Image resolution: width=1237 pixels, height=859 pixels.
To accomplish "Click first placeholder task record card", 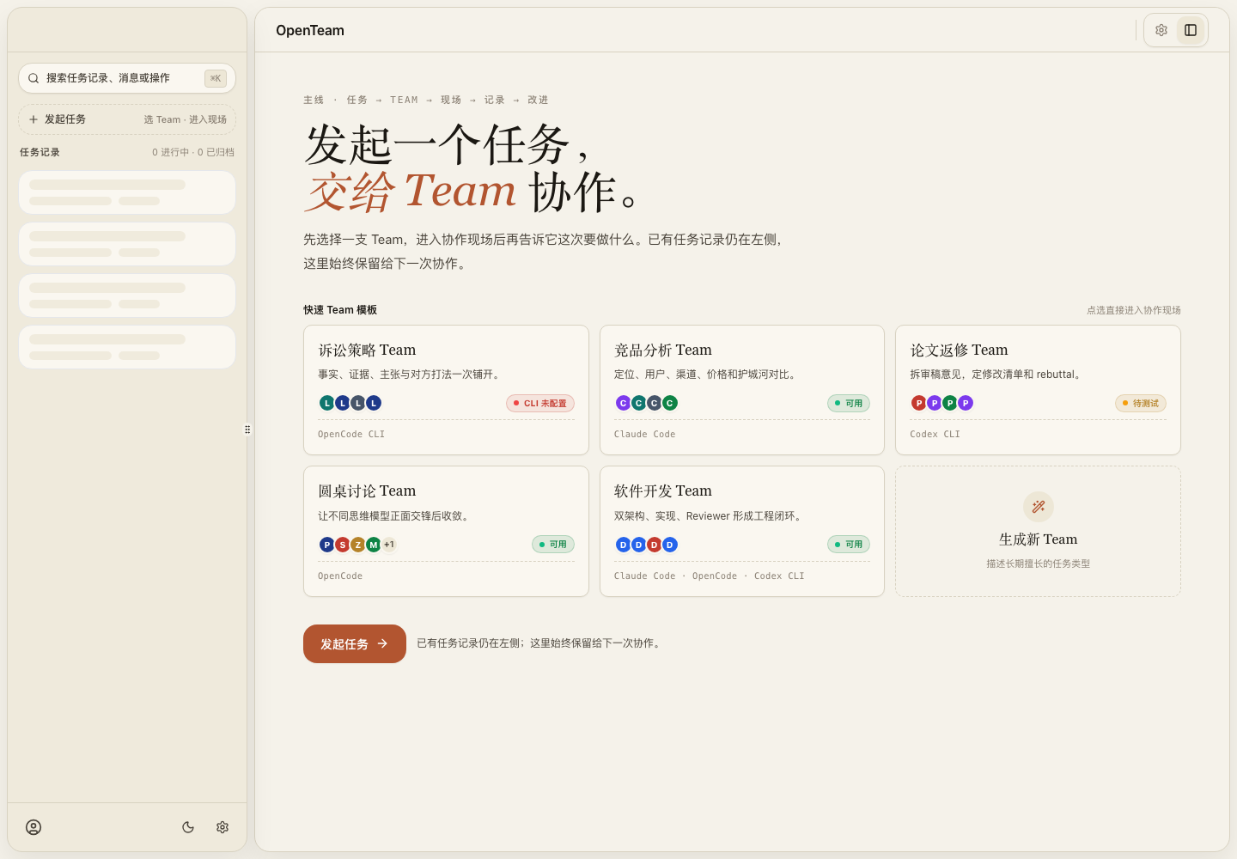I will [127, 192].
